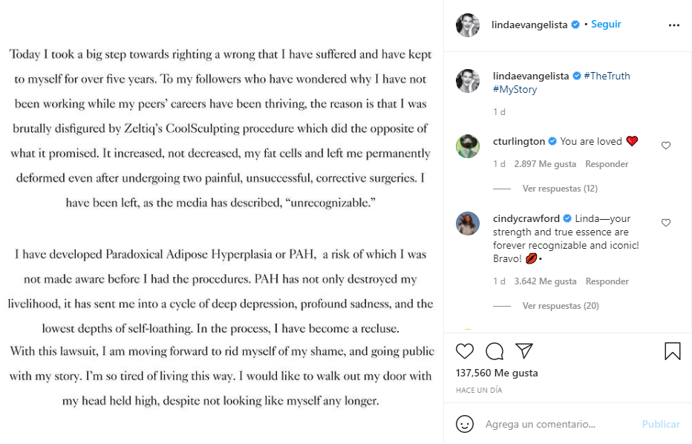Open the #TheTruth hashtag link
The height and width of the screenshot is (444, 692).
607,76
